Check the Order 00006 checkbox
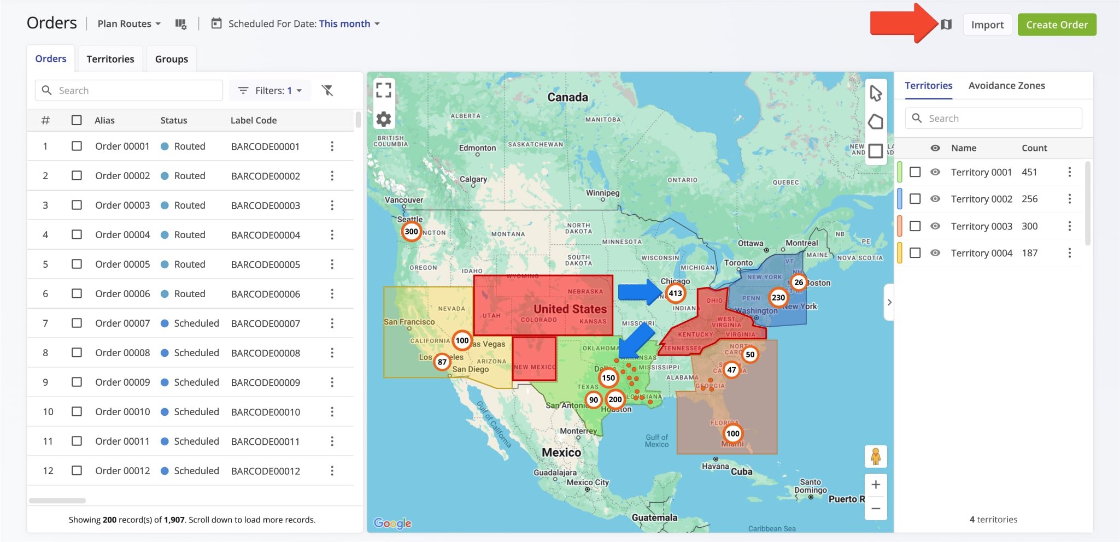Image resolution: width=1120 pixels, height=542 pixels. click(77, 294)
